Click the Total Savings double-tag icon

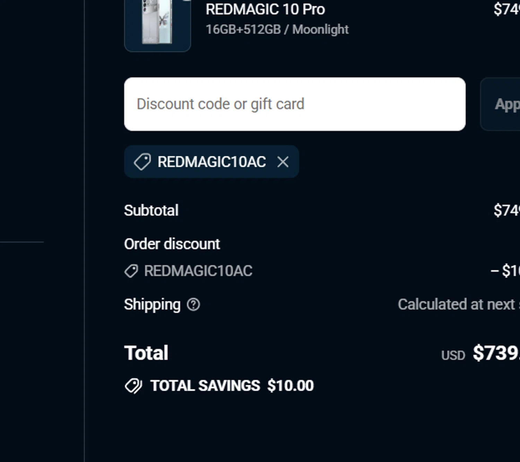(133, 386)
